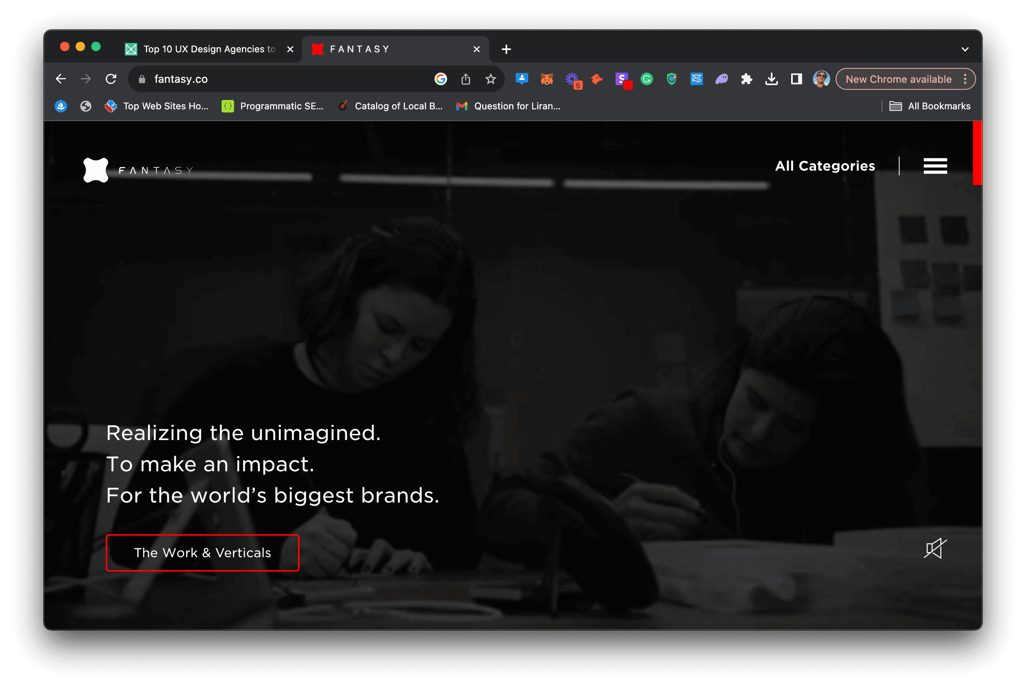
Task: Open Question for Liran... Gmail bookmark
Action: pyautogui.click(x=508, y=106)
